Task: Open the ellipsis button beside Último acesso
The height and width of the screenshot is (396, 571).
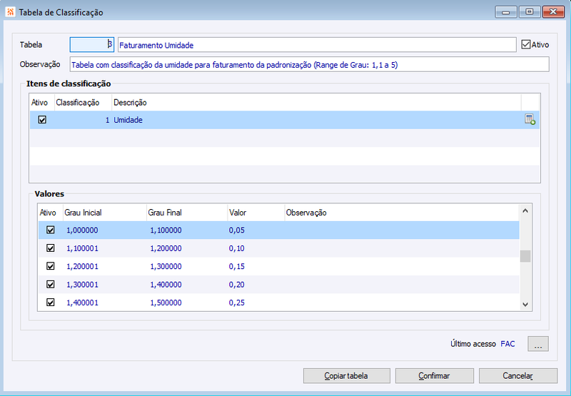Action: tap(538, 344)
